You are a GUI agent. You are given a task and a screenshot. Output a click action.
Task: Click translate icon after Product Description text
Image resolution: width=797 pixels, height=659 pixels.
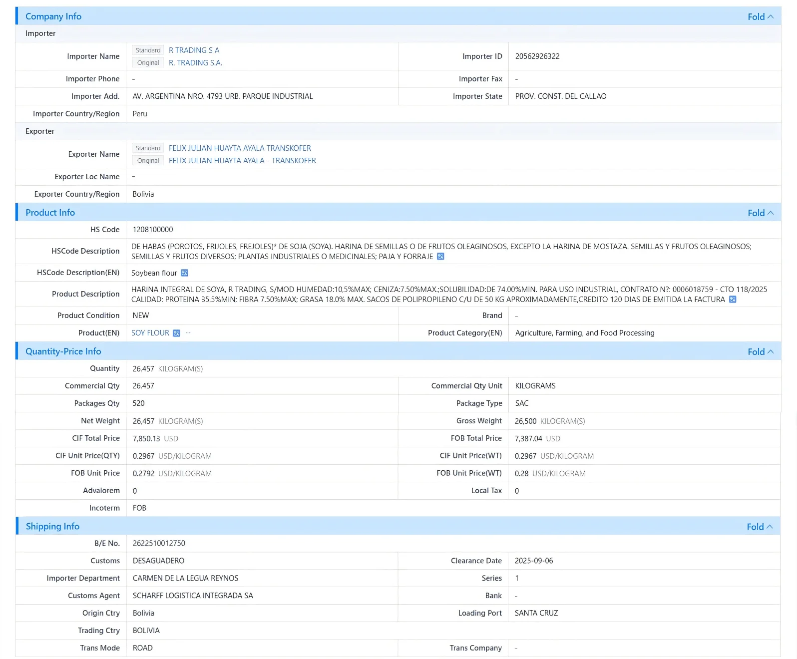[x=733, y=300]
